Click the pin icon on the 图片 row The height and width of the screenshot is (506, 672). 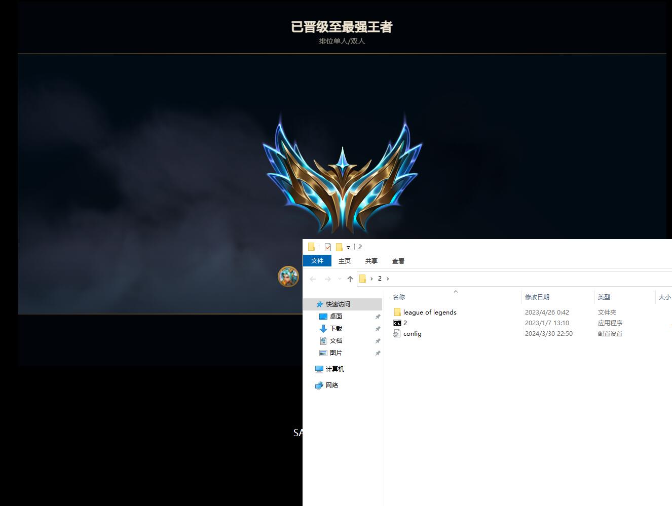378,353
